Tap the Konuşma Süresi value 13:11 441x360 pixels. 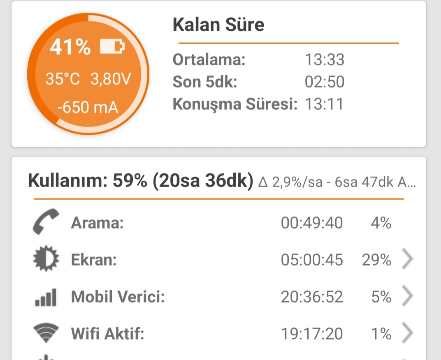pyautogui.click(x=324, y=104)
